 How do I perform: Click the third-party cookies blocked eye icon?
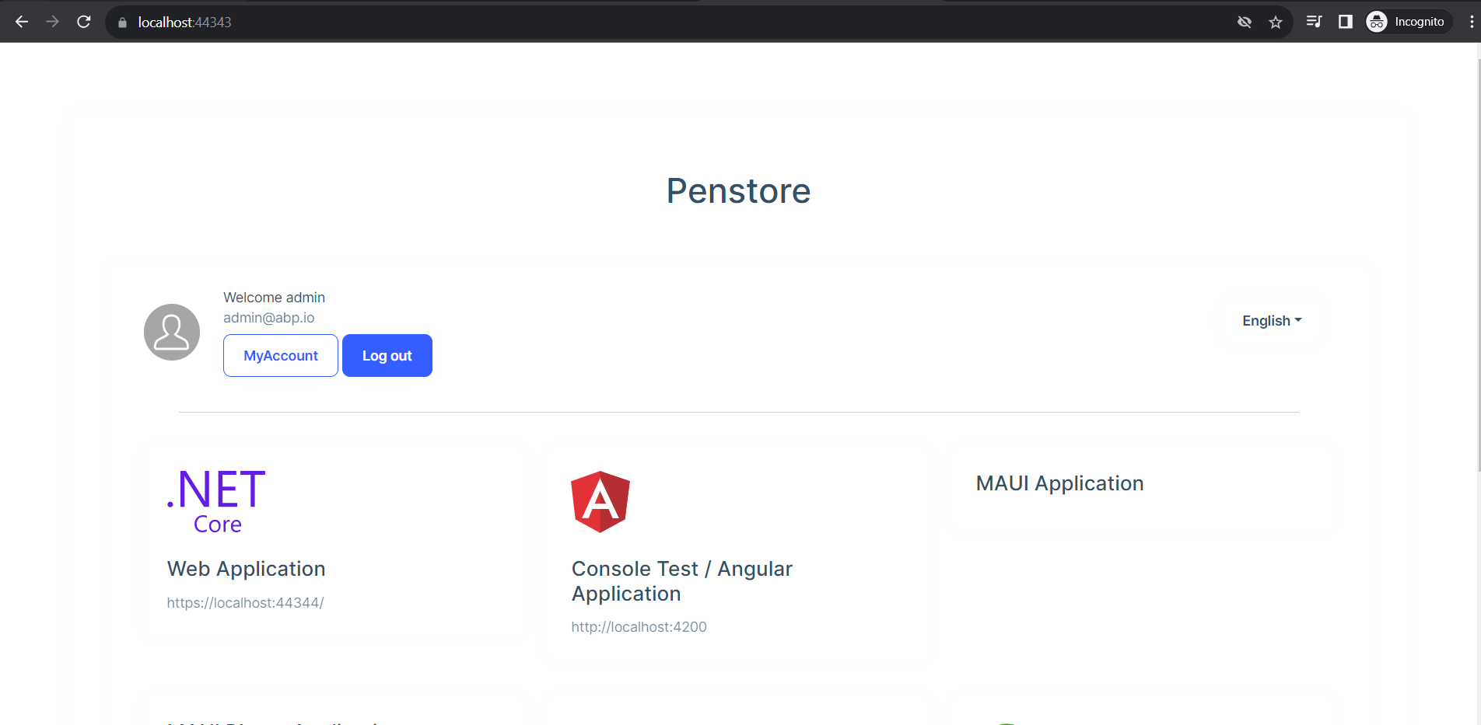point(1245,22)
